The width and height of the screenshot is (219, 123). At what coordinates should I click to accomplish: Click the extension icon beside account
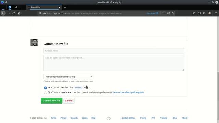pos(209,13)
